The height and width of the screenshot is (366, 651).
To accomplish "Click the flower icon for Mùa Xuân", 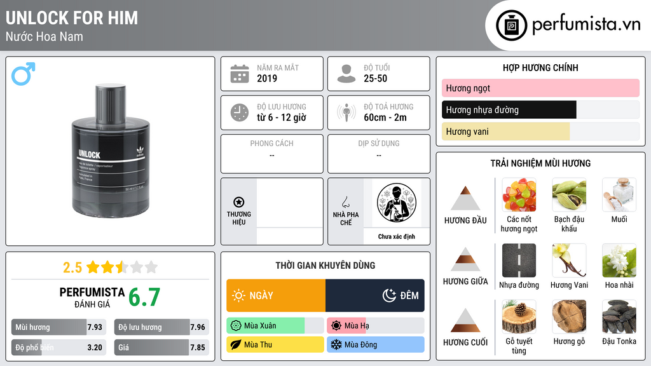I will pyautogui.click(x=236, y=326).
